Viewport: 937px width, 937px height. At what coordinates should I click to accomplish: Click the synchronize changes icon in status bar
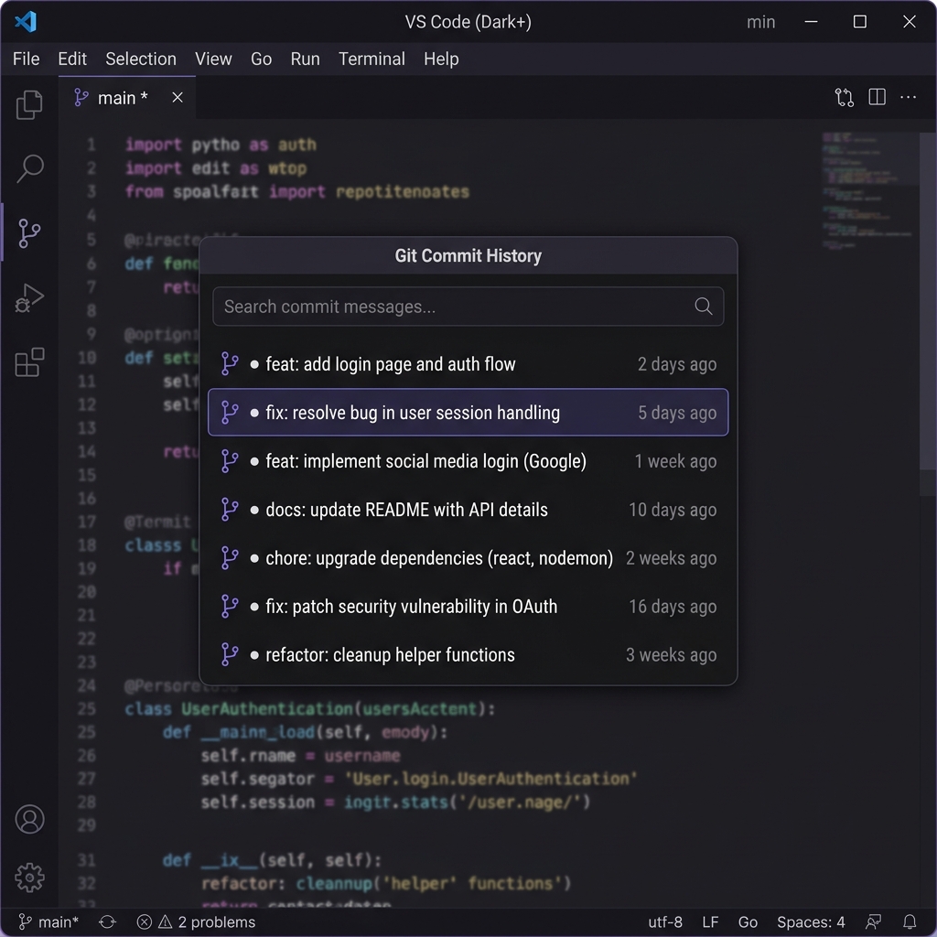[108, 922]
